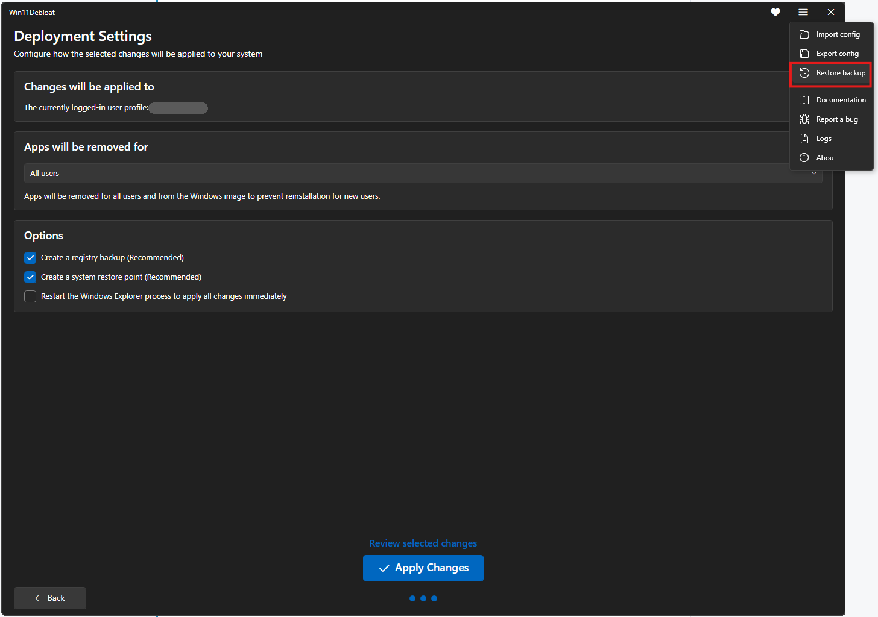The width and height of the screenshot is (878, 617).
Task: Click the Win11Debloat title text
Action: [32, 12]
